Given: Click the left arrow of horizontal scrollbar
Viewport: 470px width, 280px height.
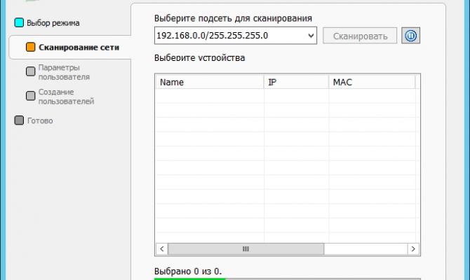Looking at the screenshot, I should [x=161, y=248].
